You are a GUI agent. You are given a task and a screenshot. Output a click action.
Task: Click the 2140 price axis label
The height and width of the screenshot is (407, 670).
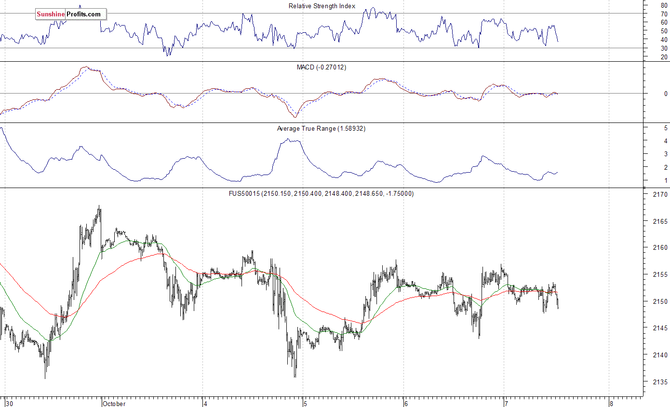(x=660, y=355)
